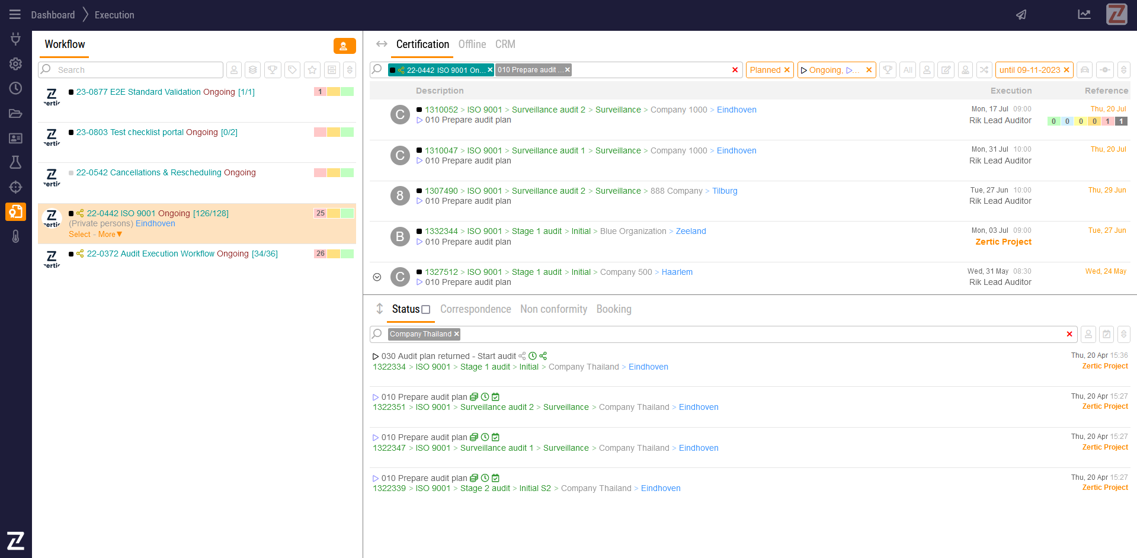Click the Zertic Project link for 1332344

pos(1003,242)
